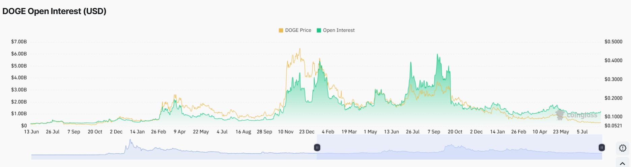Click the $6.00B left axis label
This screenshot has width=631, height=167.
click(x=19, y=54)
